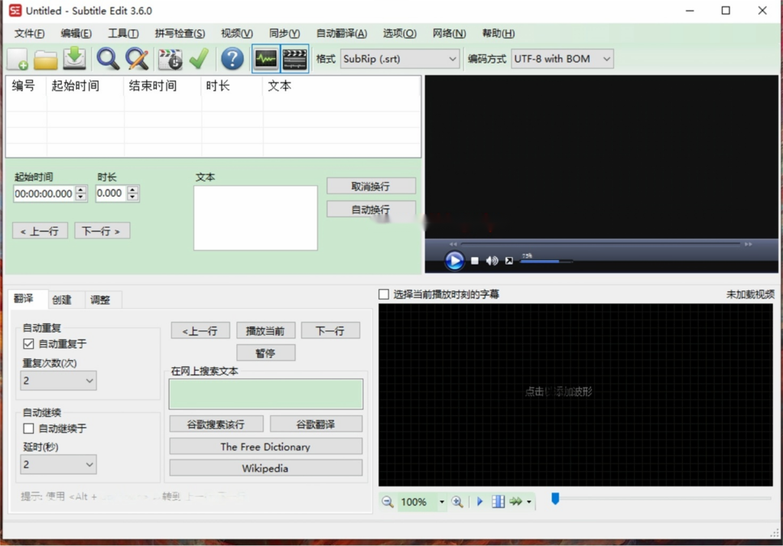Switch to the 创建 tab
783x546 pixels.
62,300
